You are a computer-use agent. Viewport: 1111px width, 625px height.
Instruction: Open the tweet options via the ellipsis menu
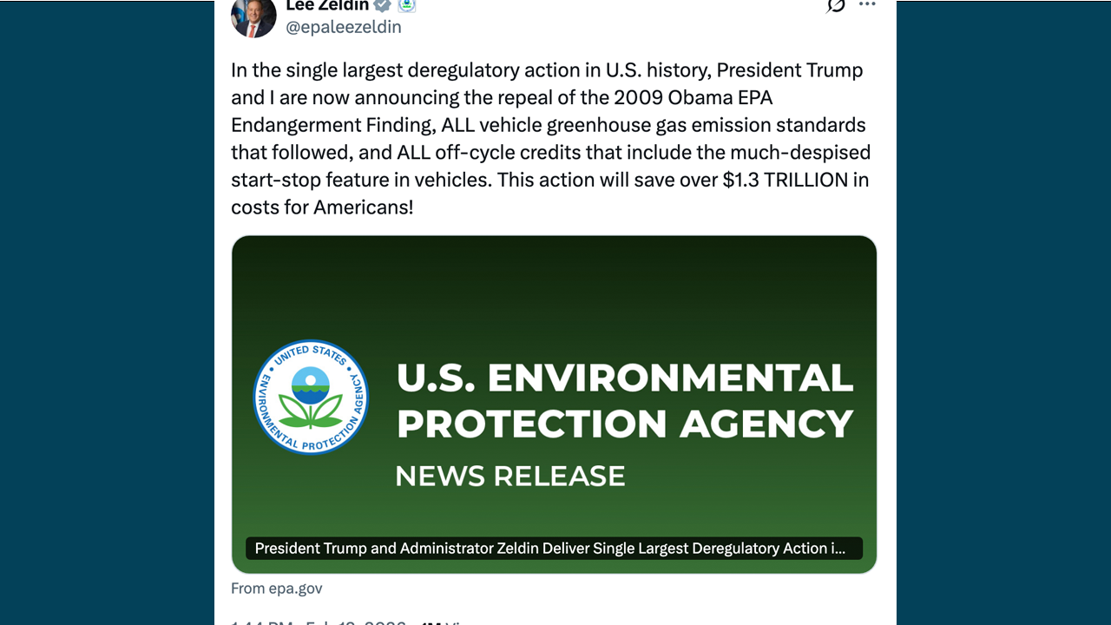[866, 4]
